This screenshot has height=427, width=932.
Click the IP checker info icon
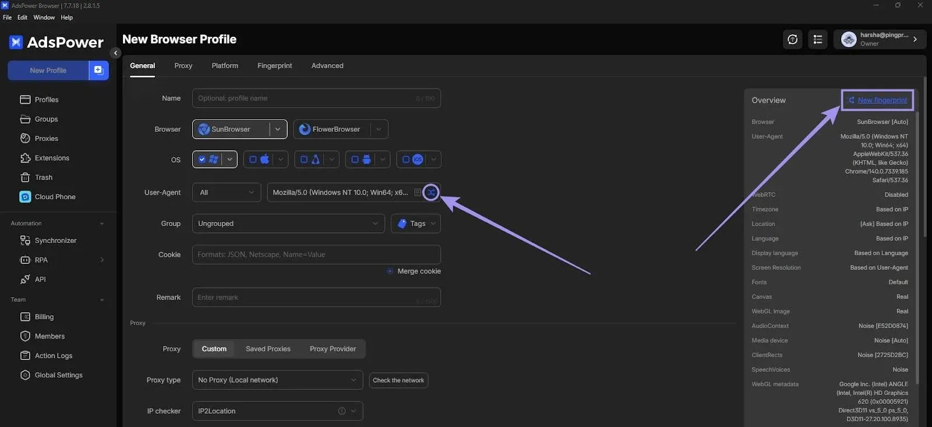[x=342, y=411]
